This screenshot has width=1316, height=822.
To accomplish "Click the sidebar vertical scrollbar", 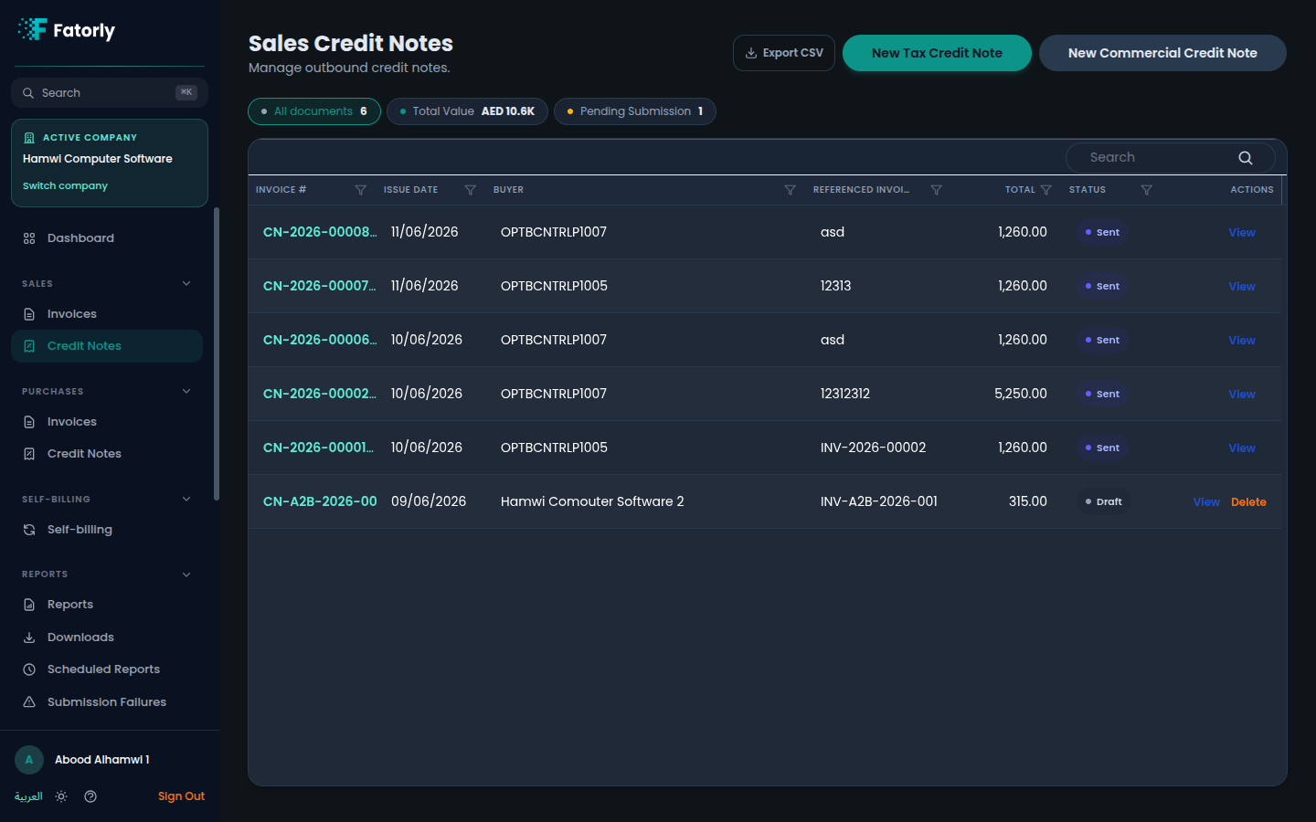I will 217,354.
